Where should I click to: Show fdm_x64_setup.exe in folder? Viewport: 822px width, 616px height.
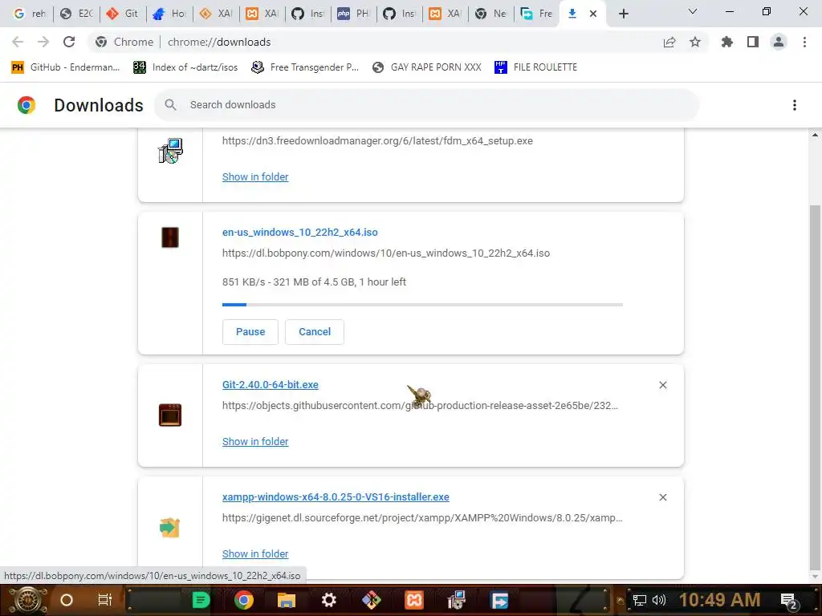pyautogui.click(x=255, y=176)
